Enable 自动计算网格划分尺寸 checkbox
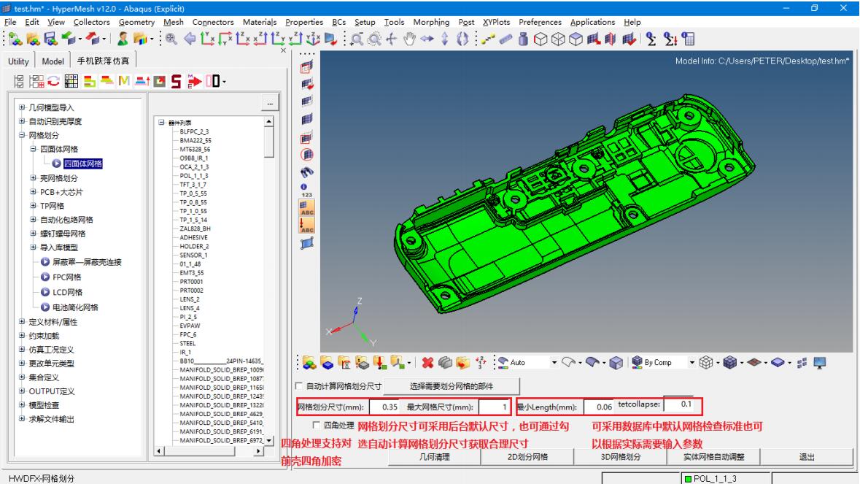Screen dimensions: 860x484 click(299, 385)
